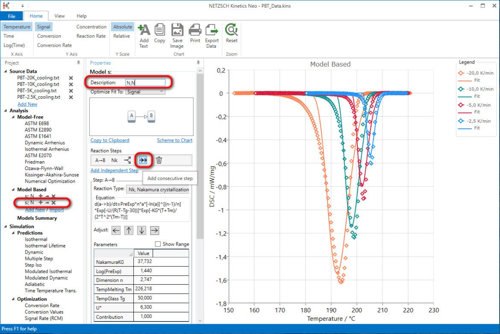Image resolution: width=500 pixels, height=334 pixels.
Task: Click the Add consecutive step icon
Action: point(143,160)
